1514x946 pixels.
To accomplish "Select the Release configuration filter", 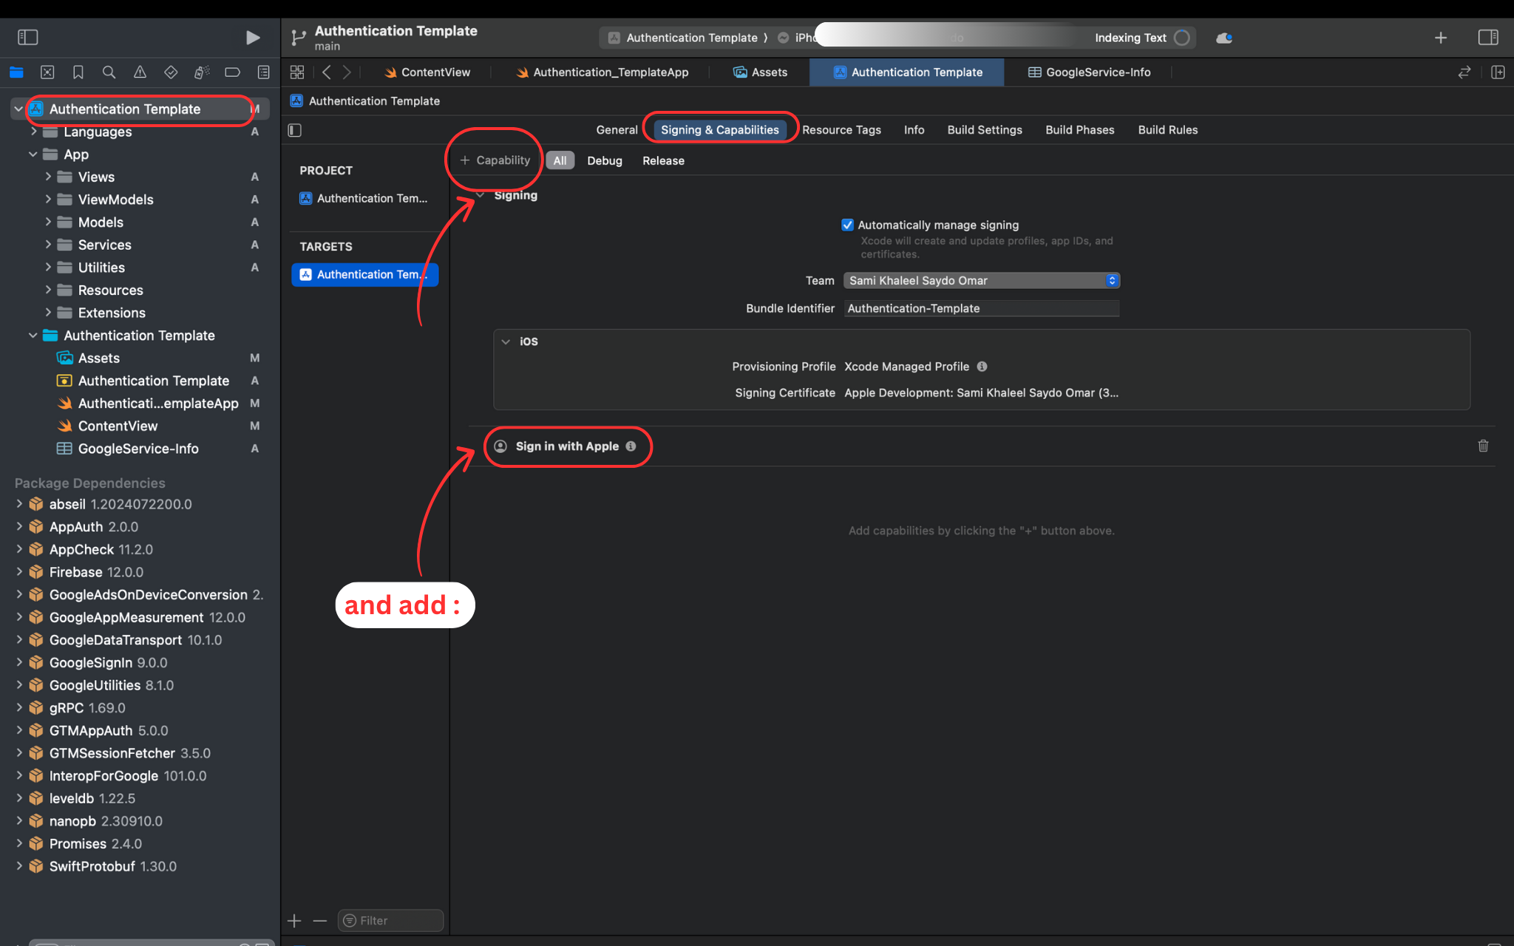I will click(x=663, y=160).
